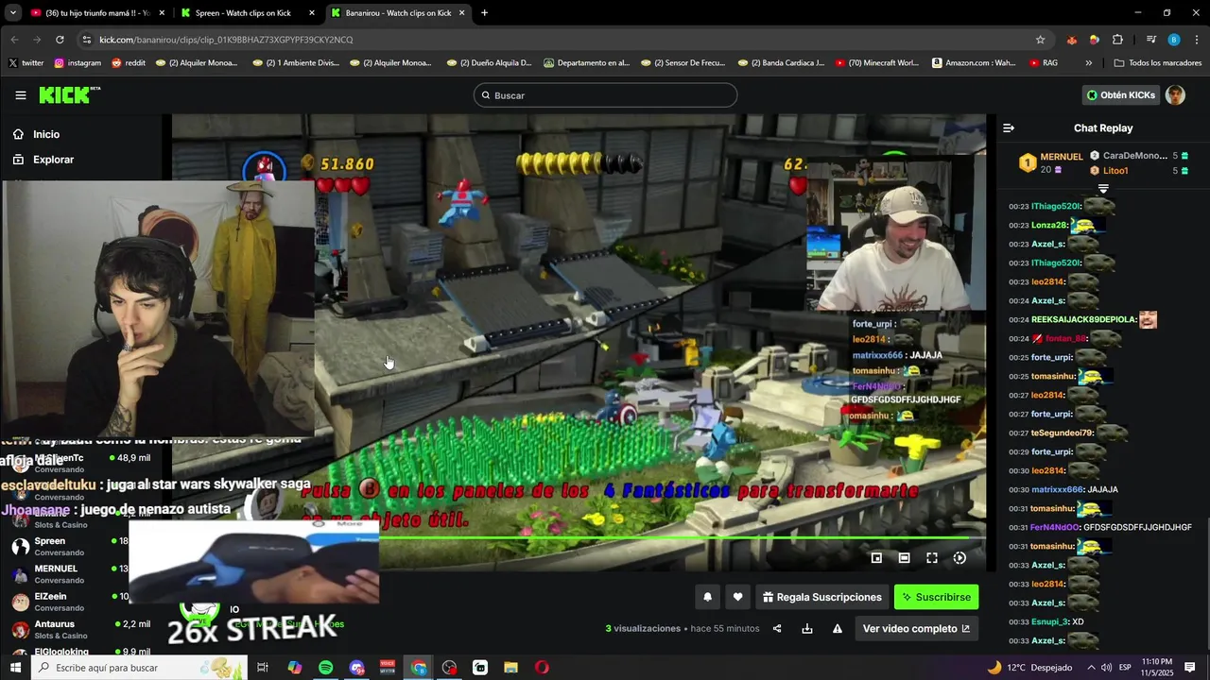Image resolution: width=1210 pixels, height=680 pixels.
Task: Bookmark this page with star icon
Action: point(1040,40)
